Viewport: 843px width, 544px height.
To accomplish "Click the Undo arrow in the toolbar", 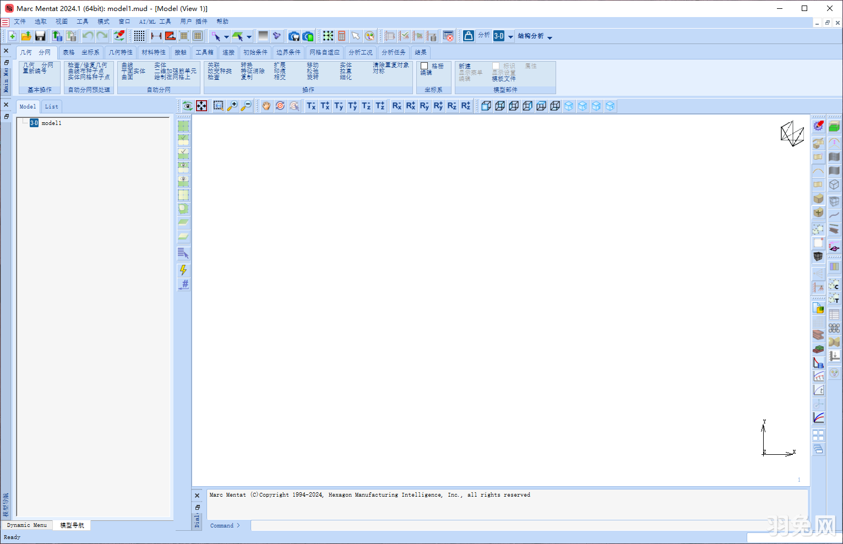I will 88,36.
